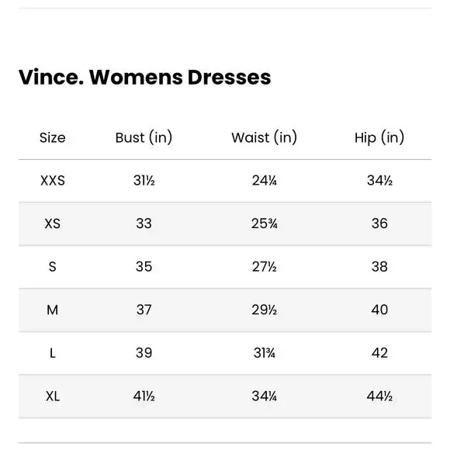Image resolution: width=450 pixels, height=450 pixels.
Task: Select the L waist value 31¾
Action: pyautogui.click(x=265, y=353)
